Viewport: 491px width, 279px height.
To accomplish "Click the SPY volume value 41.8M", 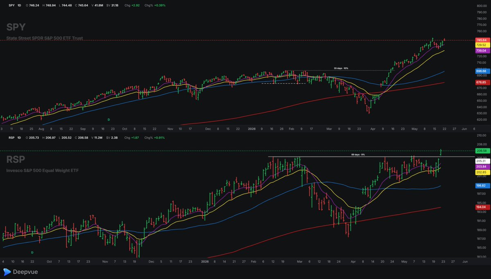I will [99, 6].
